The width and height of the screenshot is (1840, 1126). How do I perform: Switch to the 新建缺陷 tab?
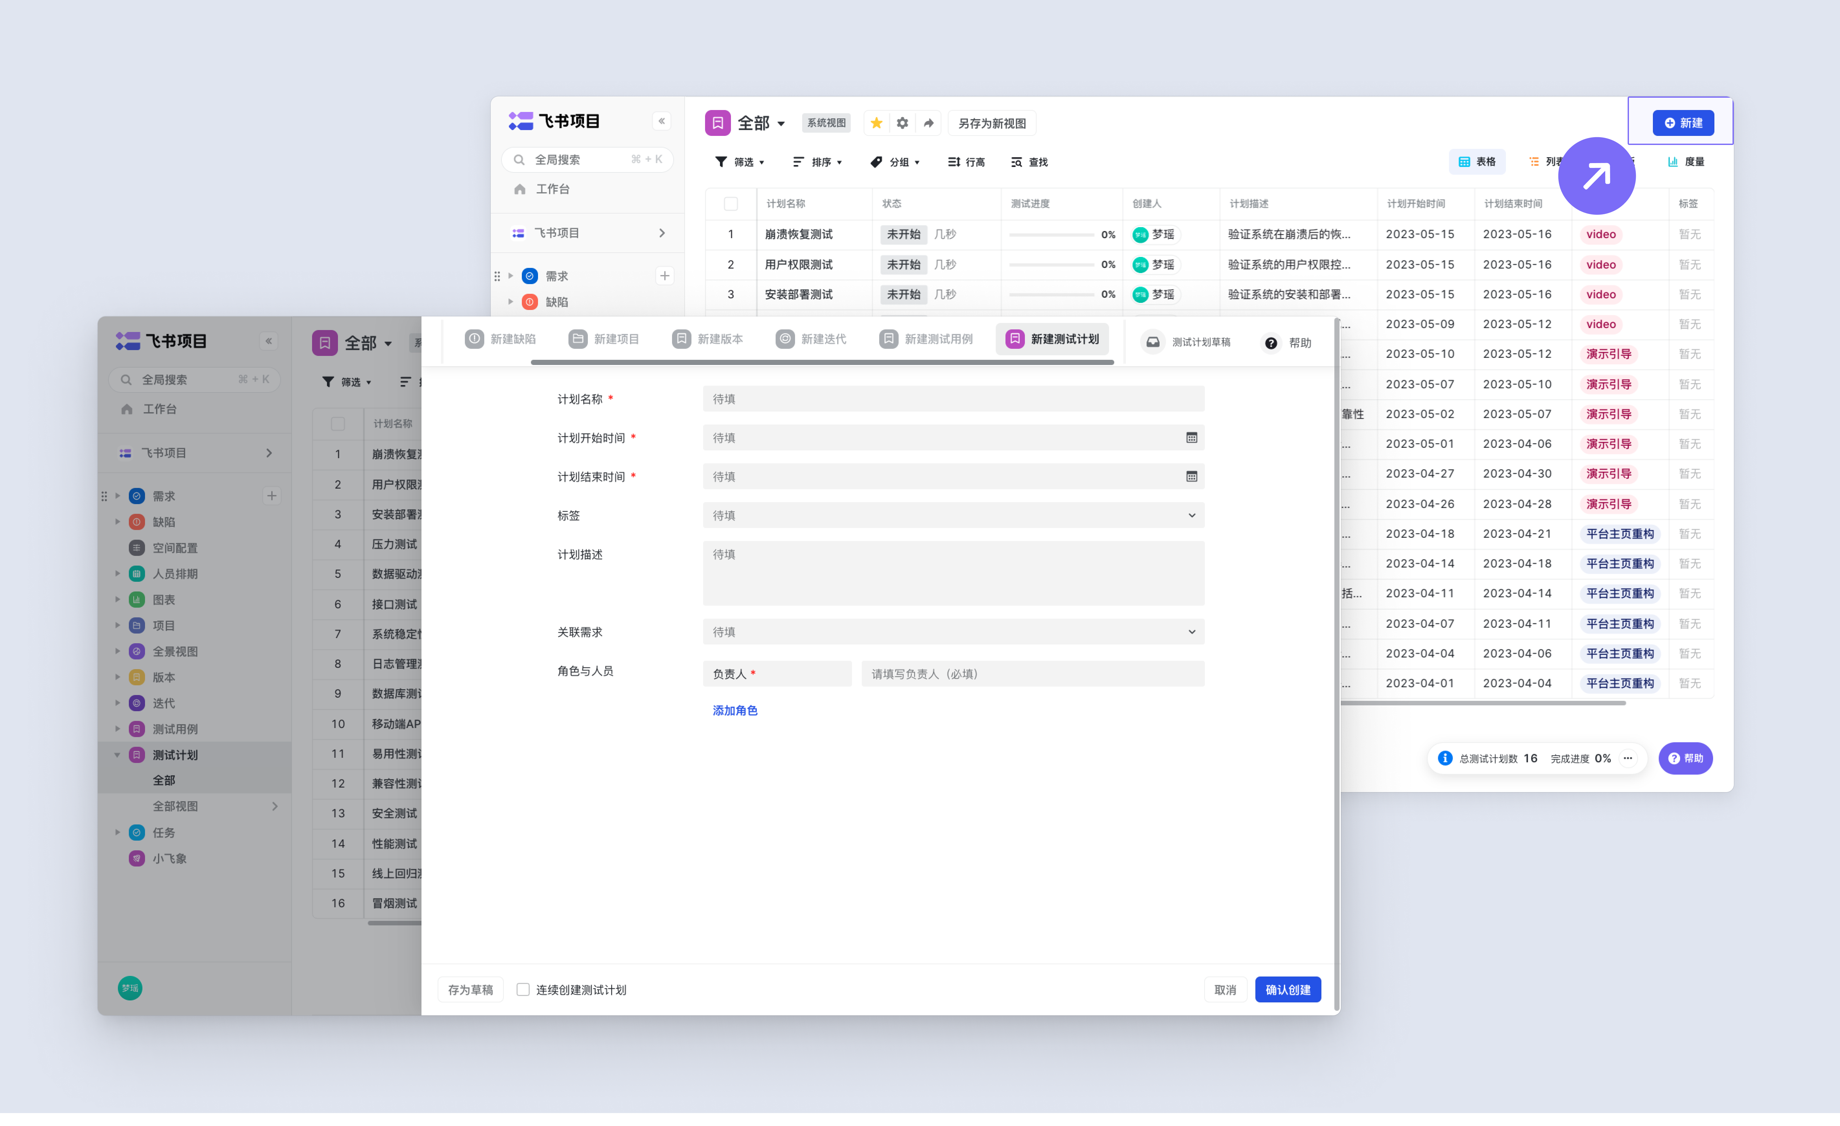500,339
